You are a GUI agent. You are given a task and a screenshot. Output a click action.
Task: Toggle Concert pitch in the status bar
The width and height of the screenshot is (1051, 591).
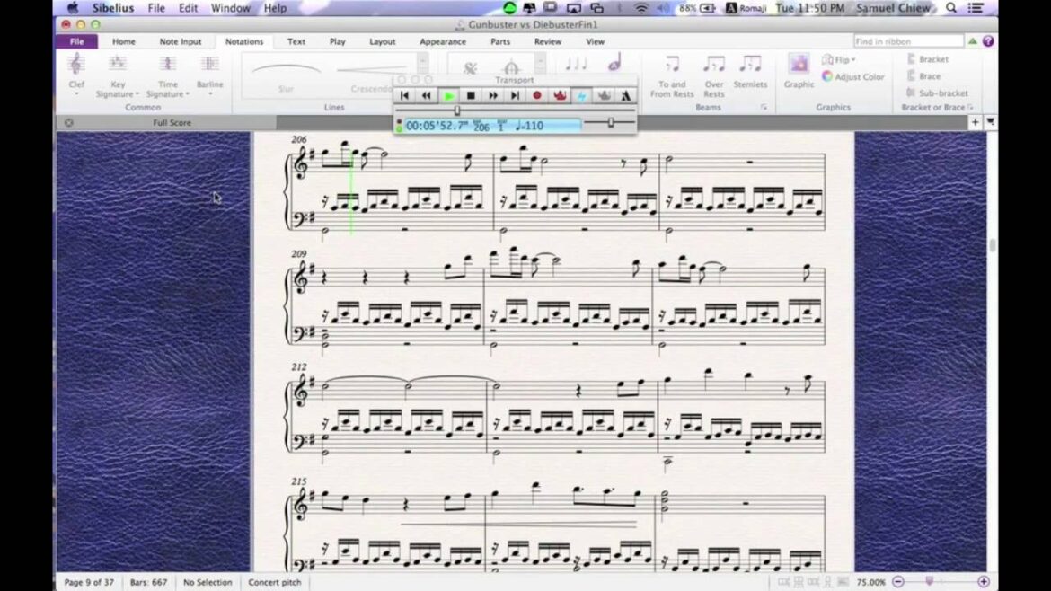[277, 582]
